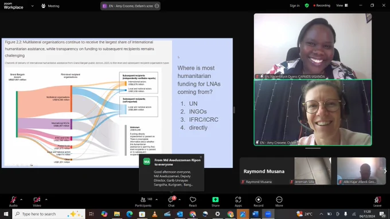
Task: Open More options in Zoom toolbar
Action: [x=279, y=201]
